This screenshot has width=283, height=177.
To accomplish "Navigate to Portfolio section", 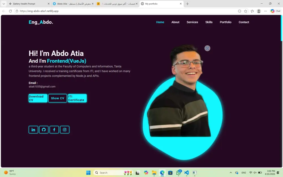I will (226, 22).
